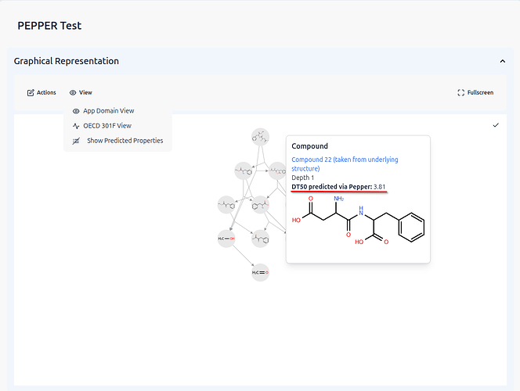Click the eye icon beside View
The height and width of the screenshot is (391, 520).
coord(73,92)
